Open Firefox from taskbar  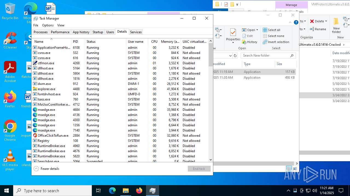point(139,191)
